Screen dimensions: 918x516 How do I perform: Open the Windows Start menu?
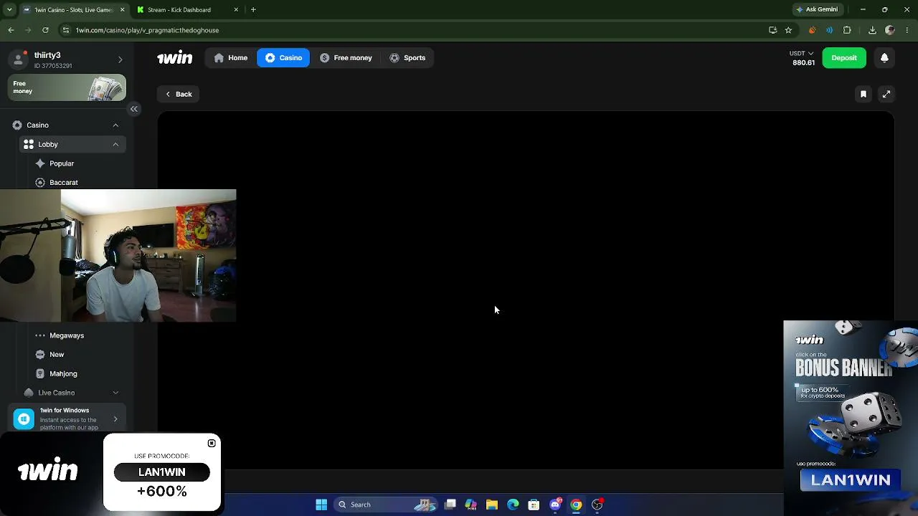(321, 505)
